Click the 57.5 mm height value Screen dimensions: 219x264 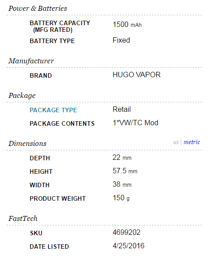tap(125, 171)
